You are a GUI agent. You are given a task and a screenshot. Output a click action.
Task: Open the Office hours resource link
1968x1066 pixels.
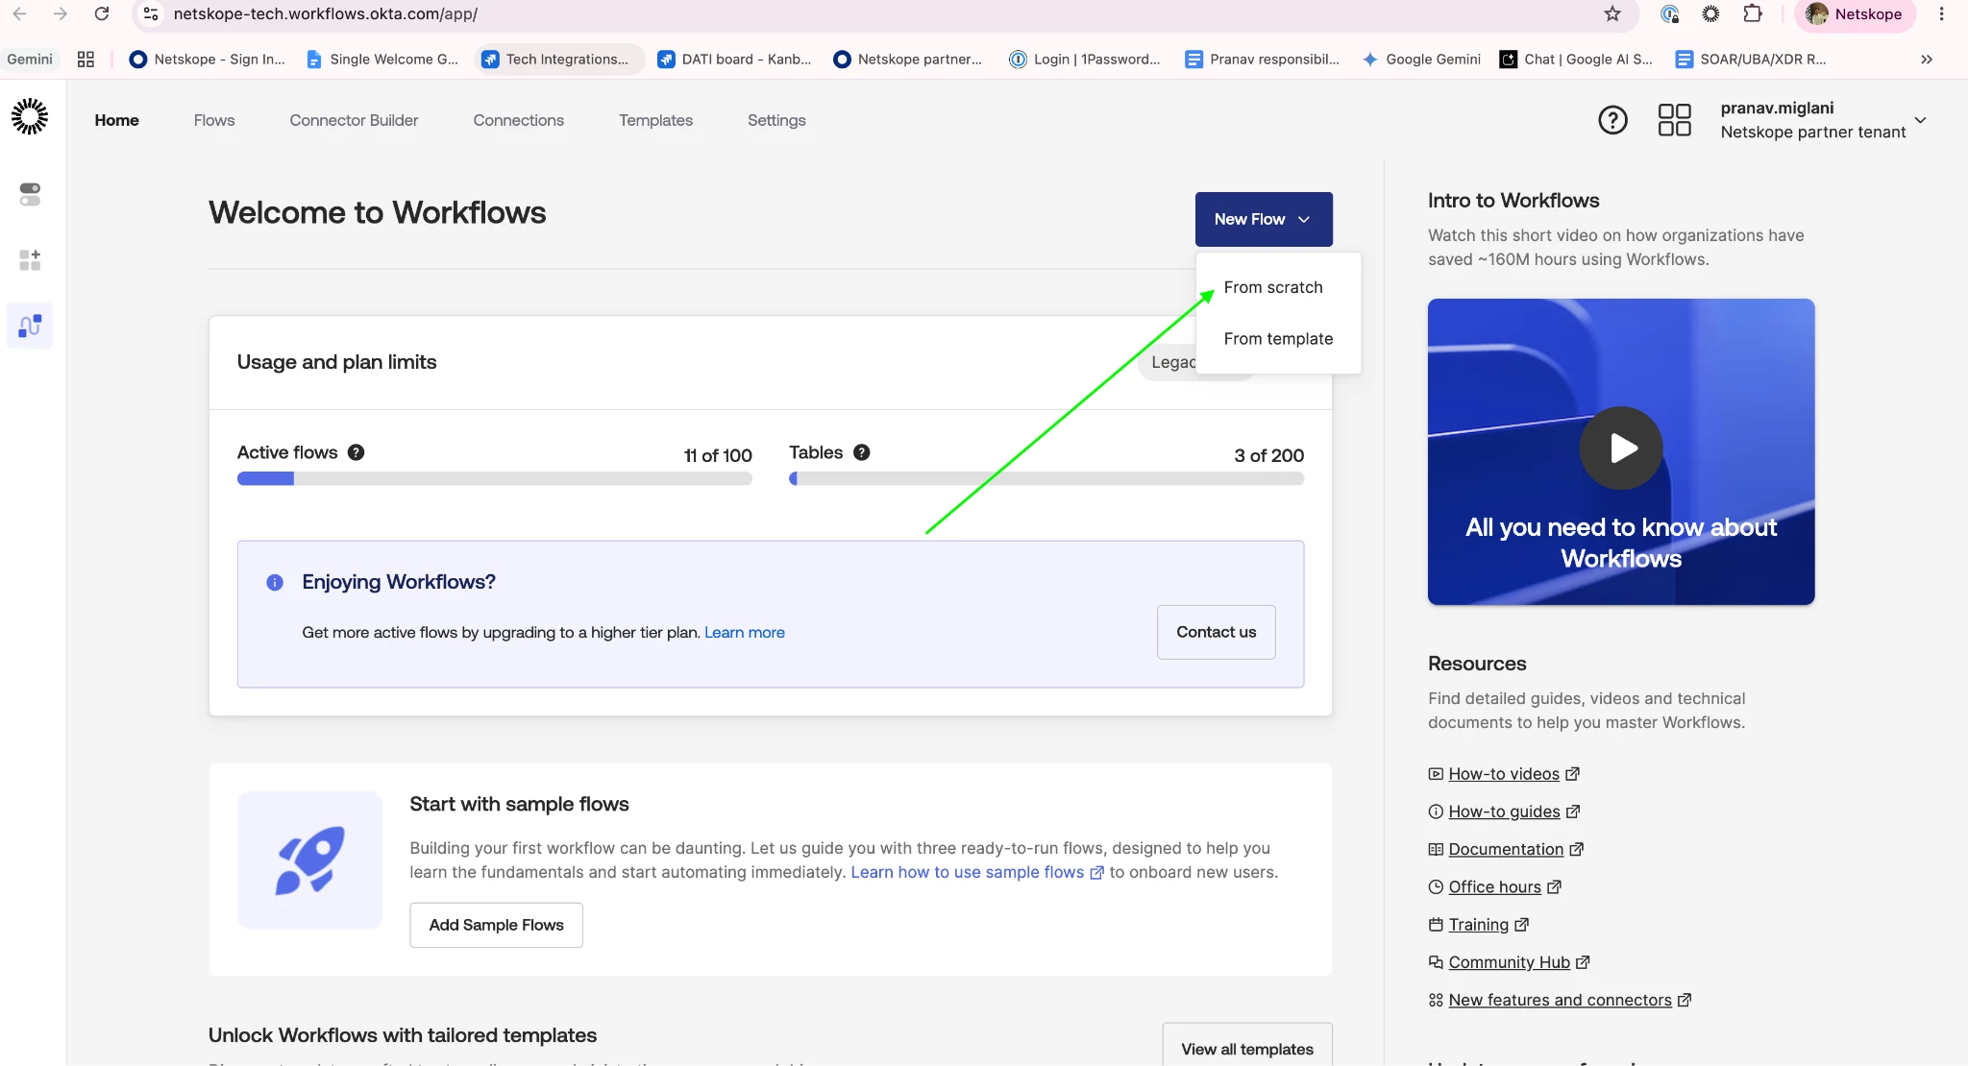[1494, 886]
